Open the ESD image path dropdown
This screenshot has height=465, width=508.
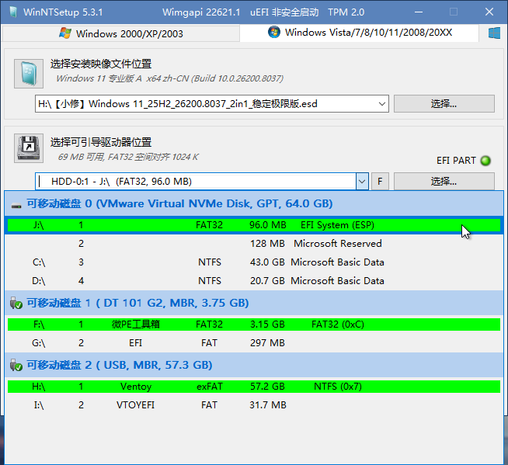tap(381, 104)
